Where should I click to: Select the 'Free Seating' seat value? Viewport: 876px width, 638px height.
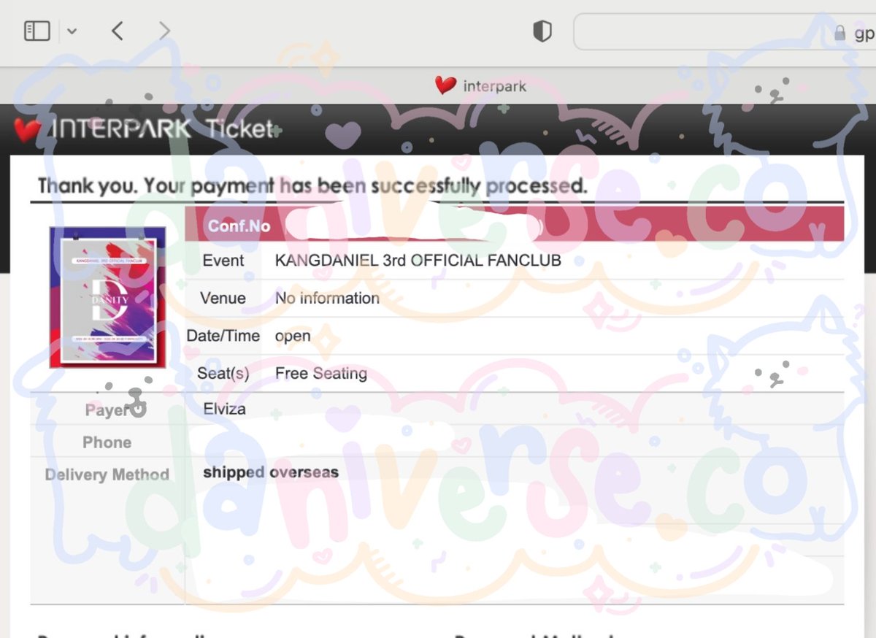click(x=321, y=374)
